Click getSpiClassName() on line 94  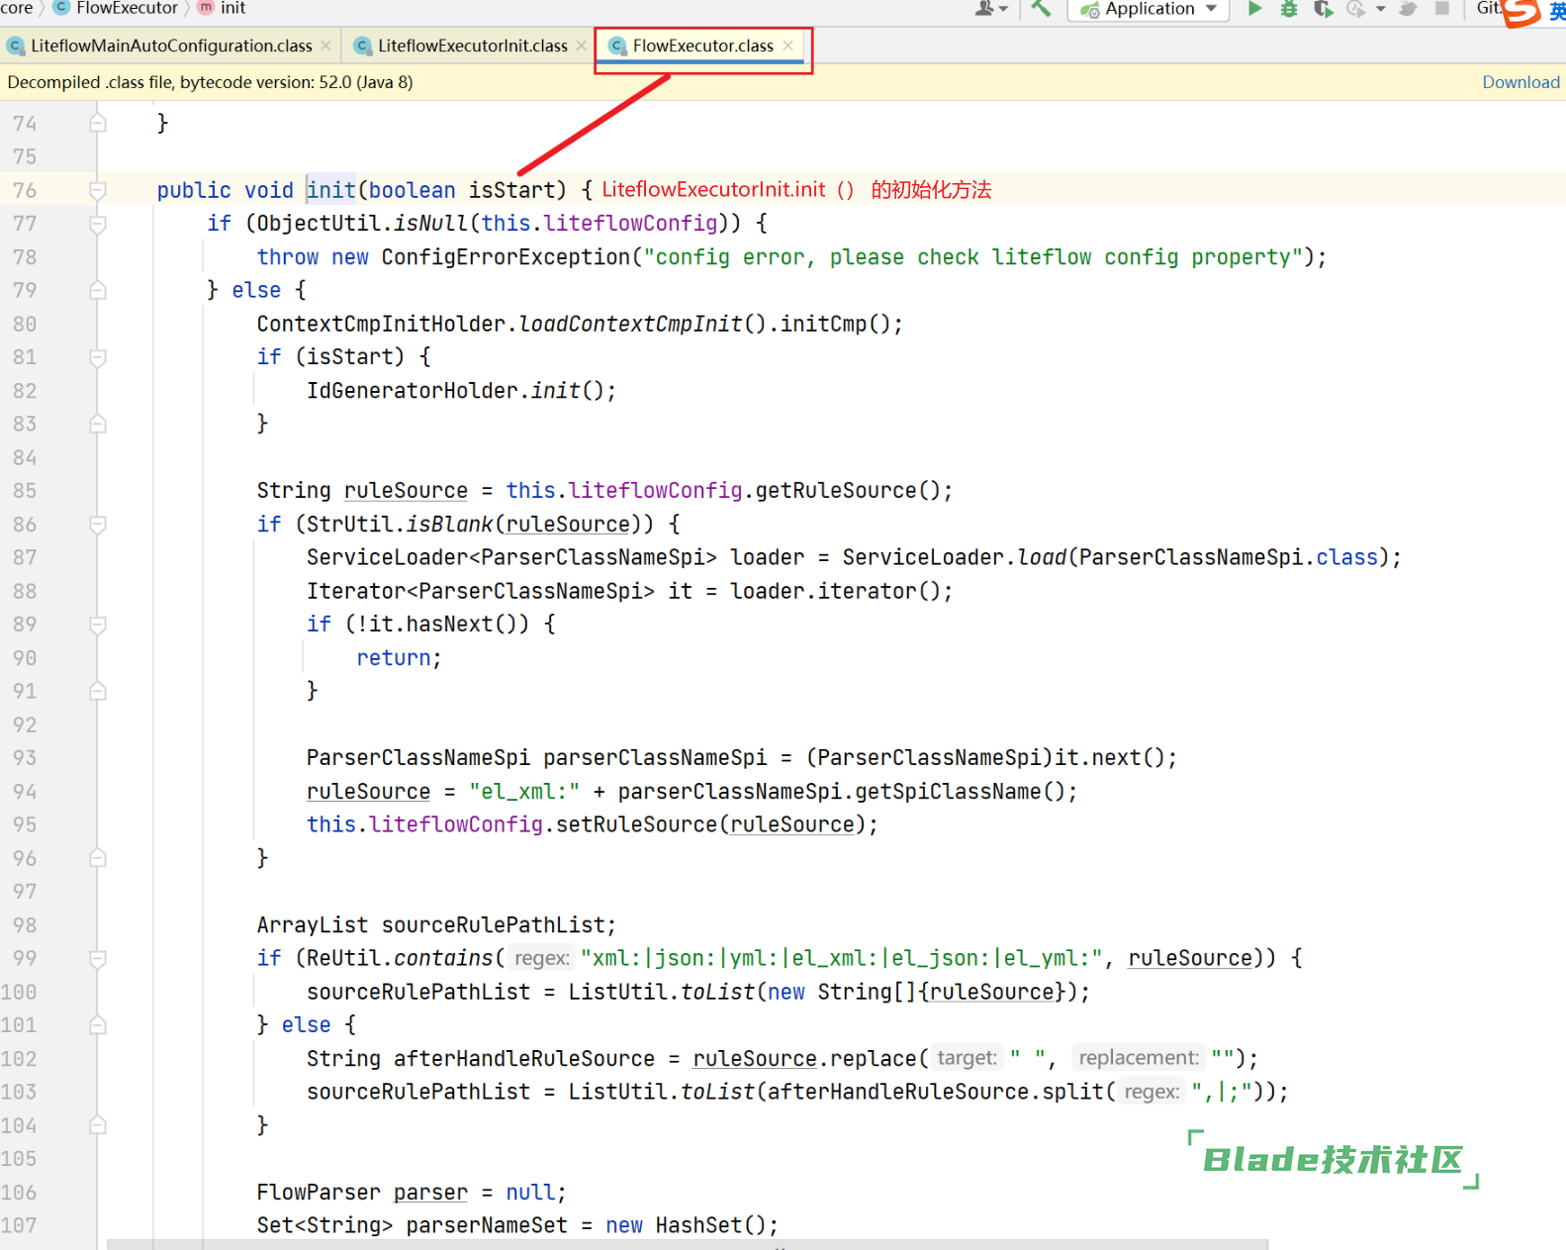click(959, 792)
